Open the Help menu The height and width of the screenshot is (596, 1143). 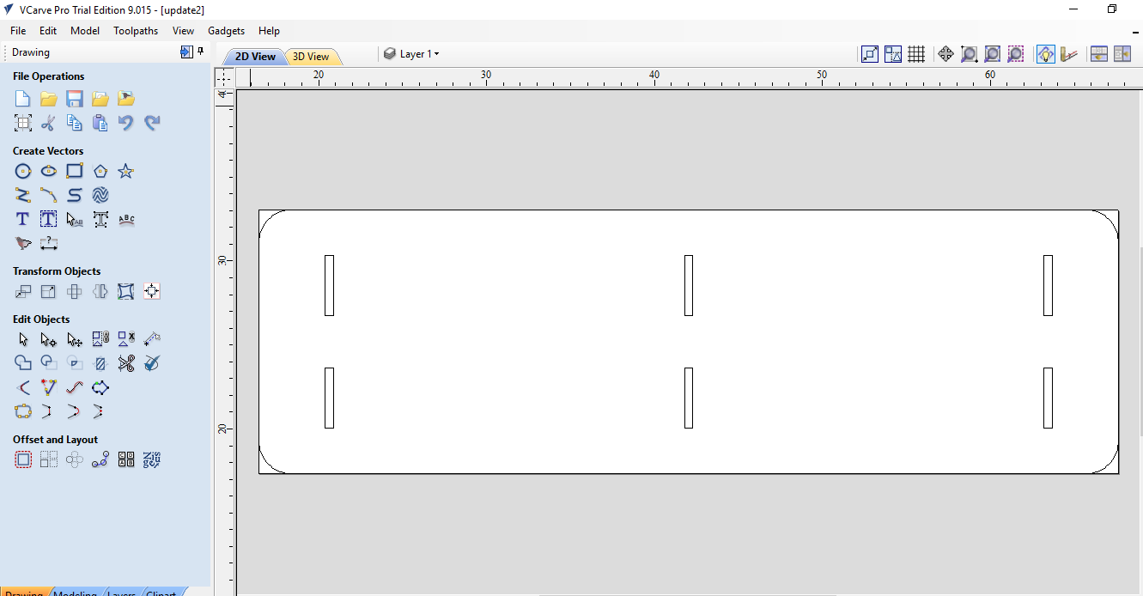click(269, 30)
